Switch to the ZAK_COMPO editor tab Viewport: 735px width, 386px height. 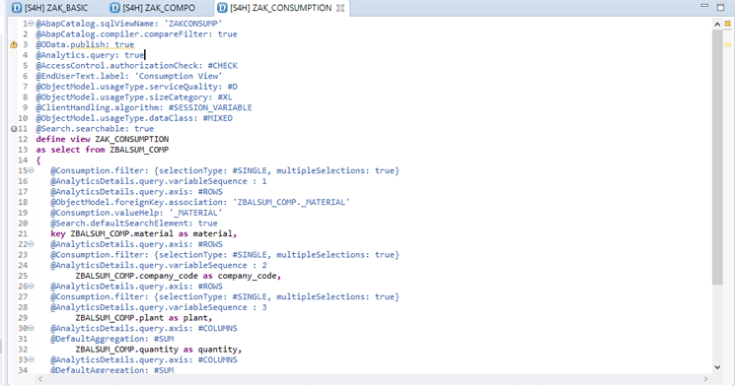153,8
